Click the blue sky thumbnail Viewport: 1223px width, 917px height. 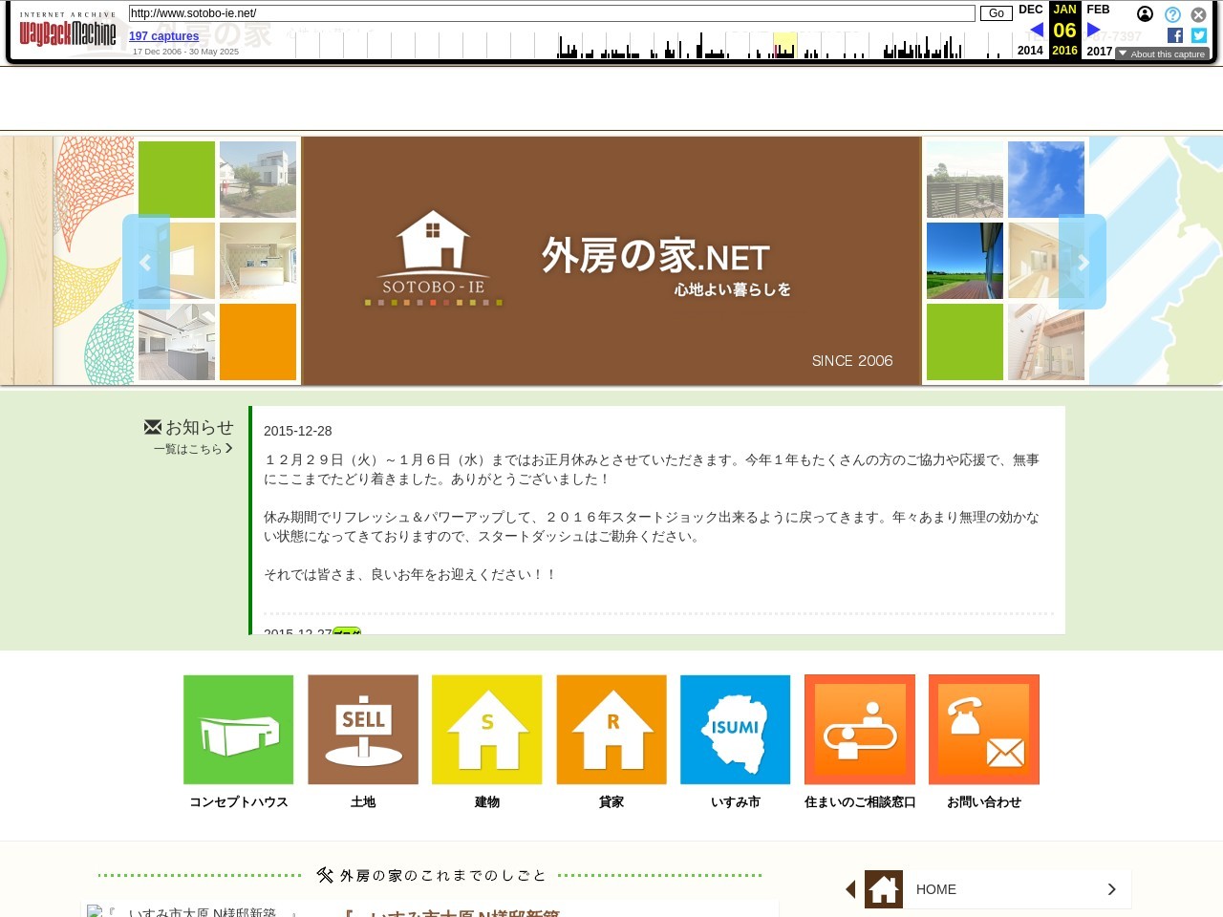point(1046,180)
